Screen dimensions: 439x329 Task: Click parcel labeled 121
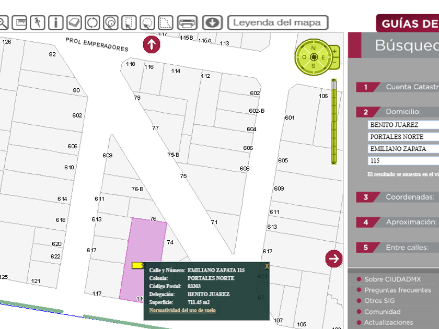point(36,281)
